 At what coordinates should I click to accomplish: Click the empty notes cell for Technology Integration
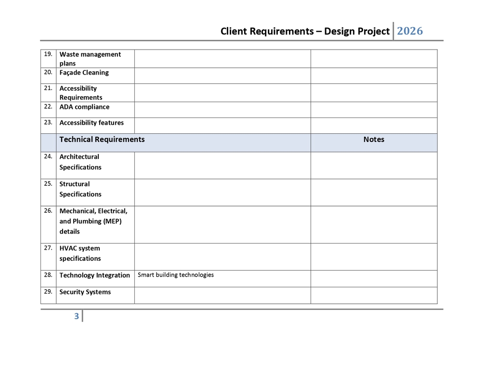click(374, 279)
